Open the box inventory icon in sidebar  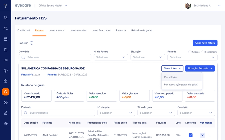(5, 81)
